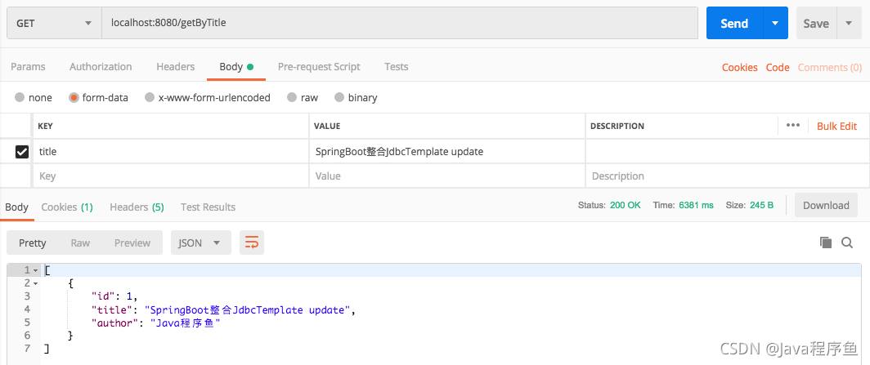Select the binary body type
The image size is (870, 365).
[356, 97]
